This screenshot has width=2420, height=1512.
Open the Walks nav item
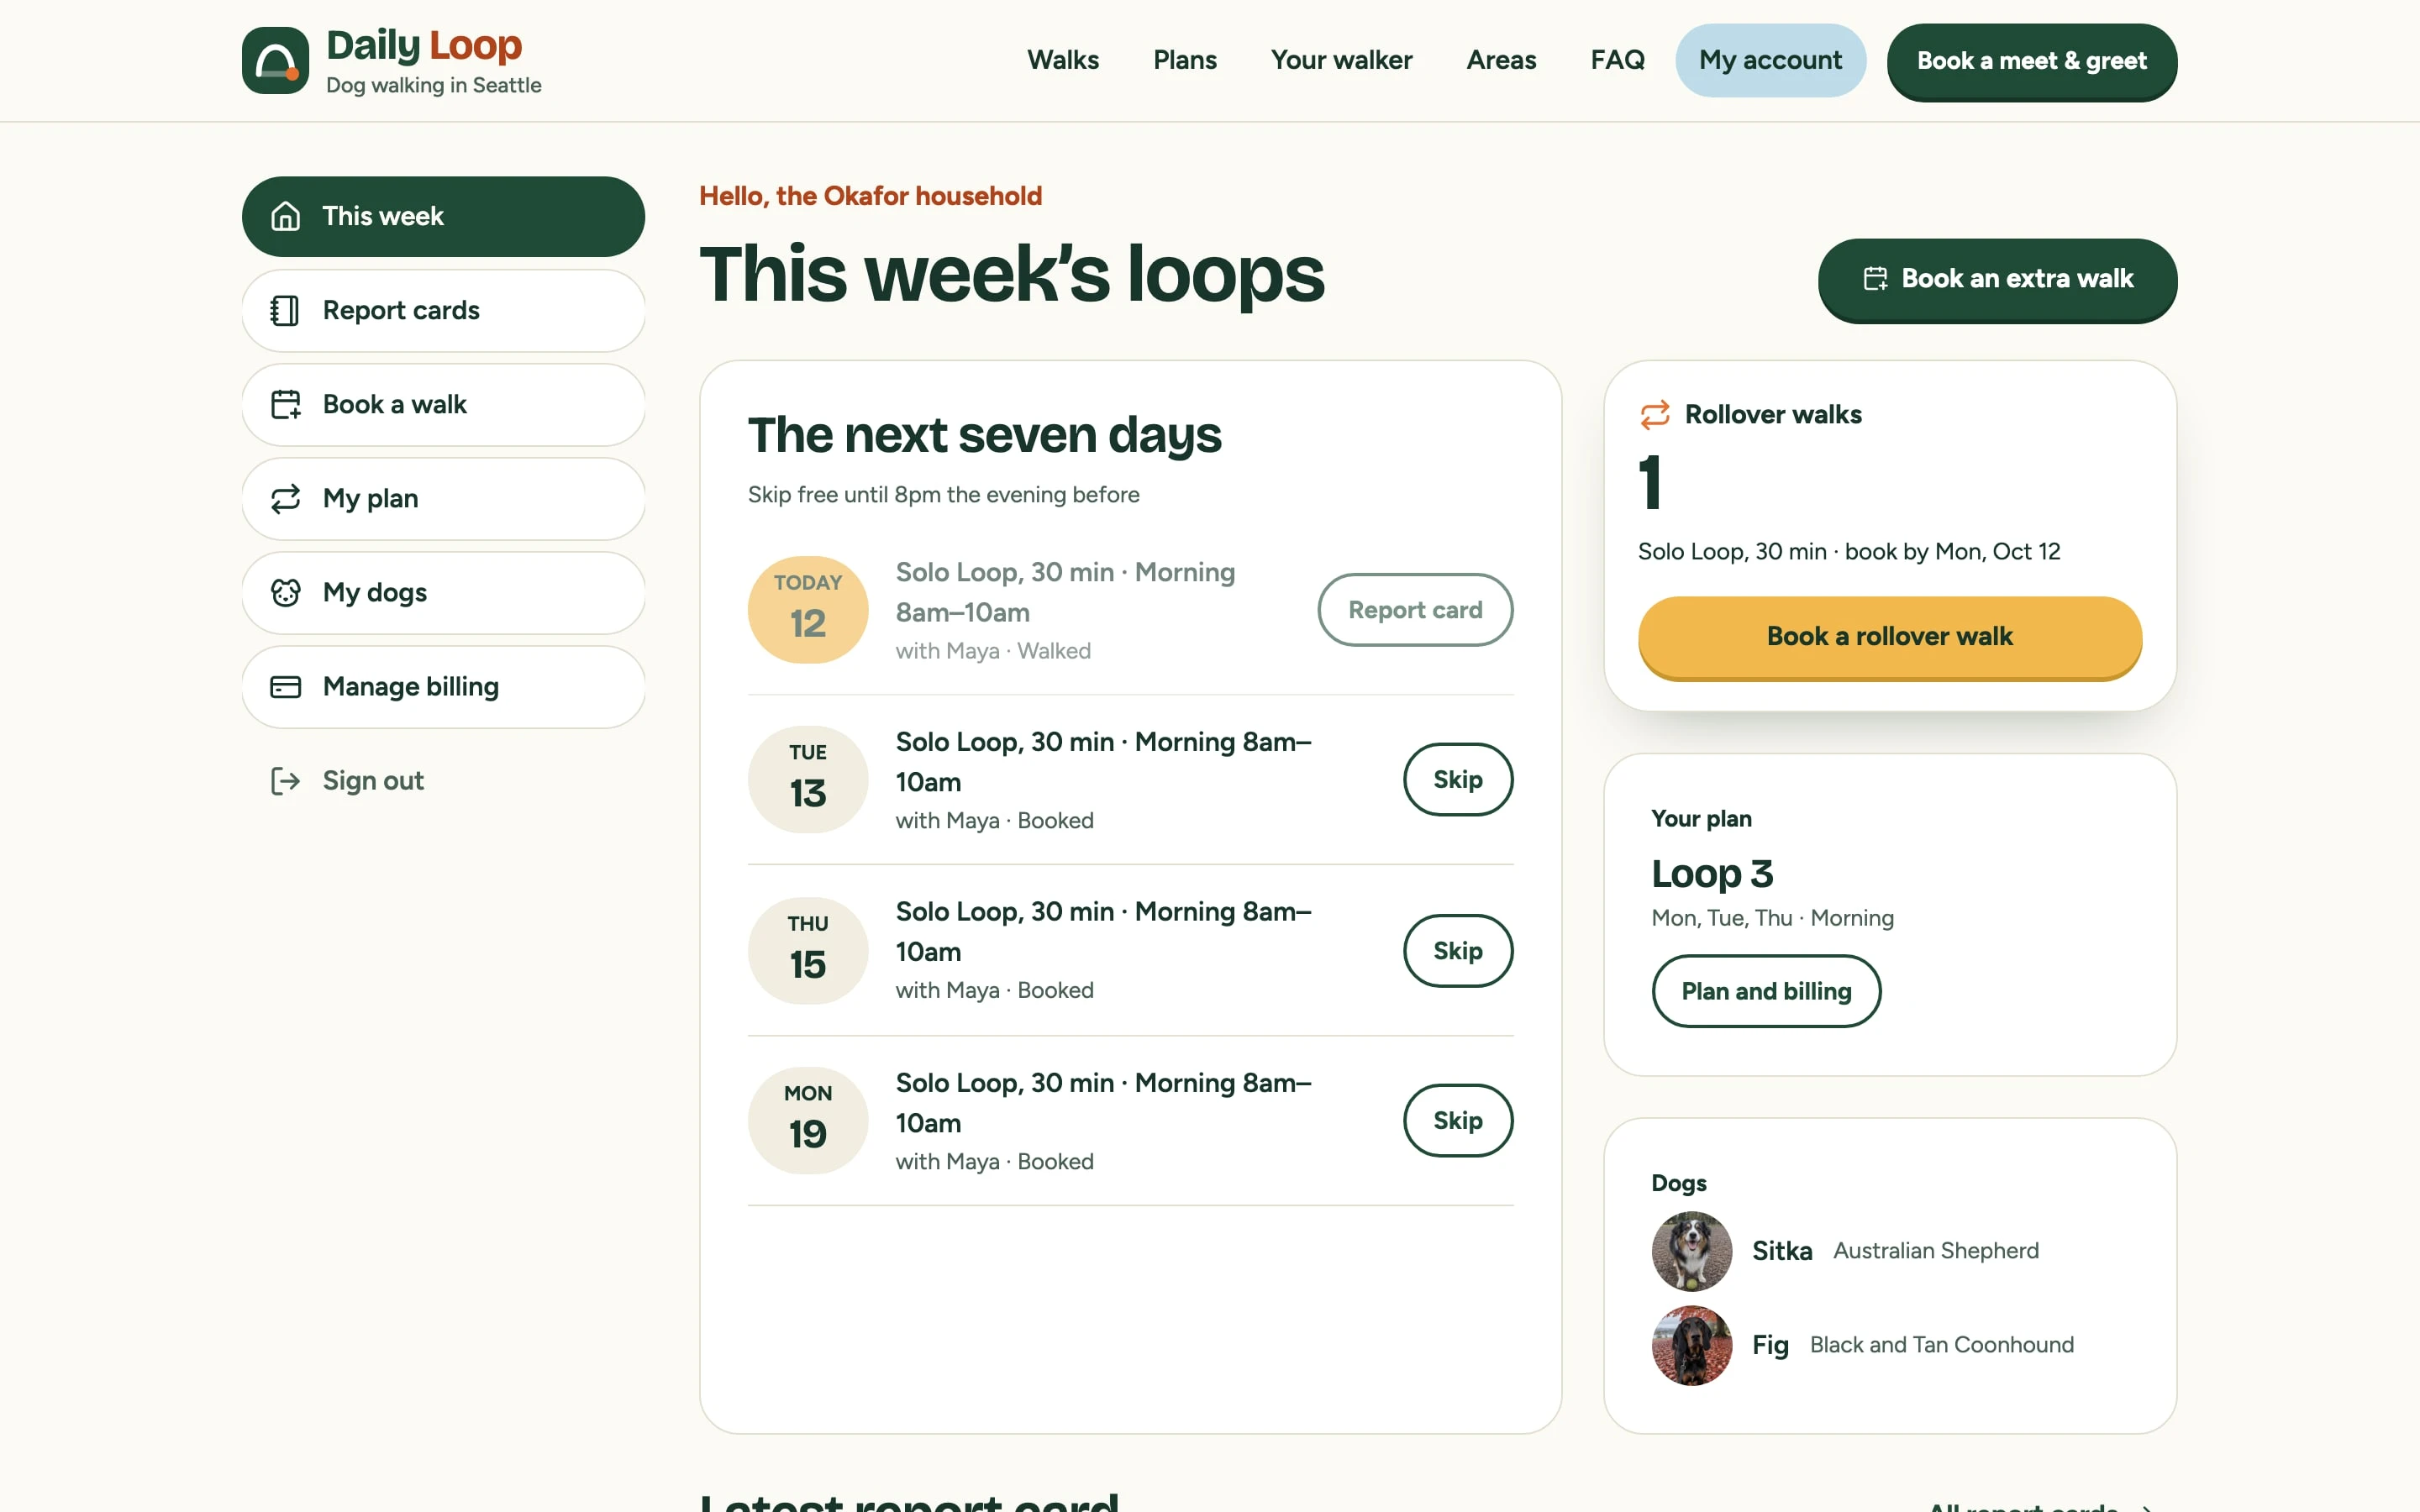click(1063, 60)
